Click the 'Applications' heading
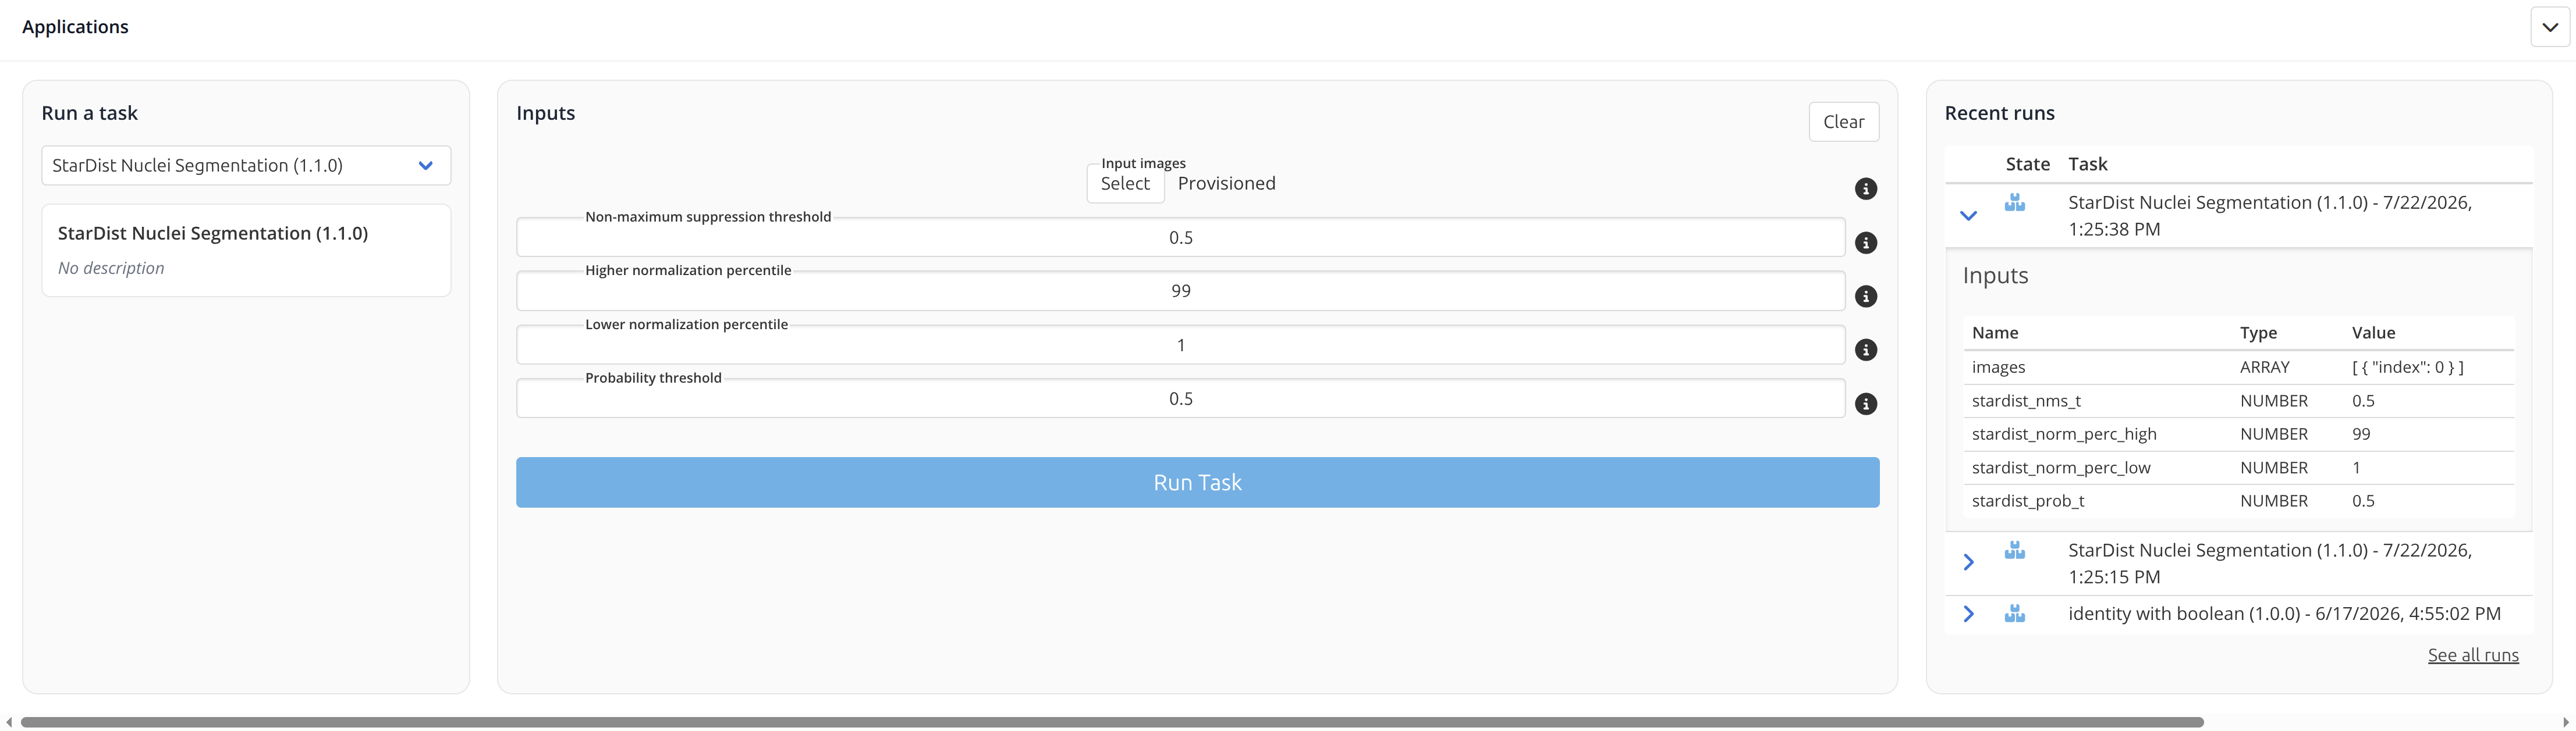 click(75, 27)
